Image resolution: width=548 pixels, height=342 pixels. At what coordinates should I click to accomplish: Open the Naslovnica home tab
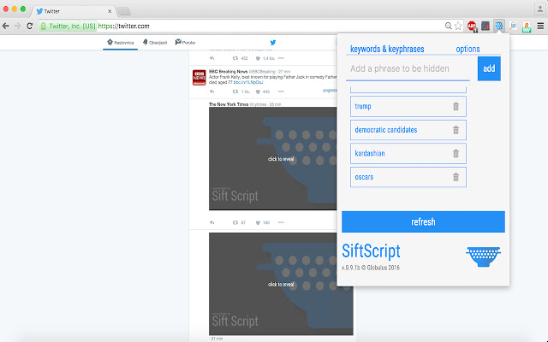click(120, 43)
